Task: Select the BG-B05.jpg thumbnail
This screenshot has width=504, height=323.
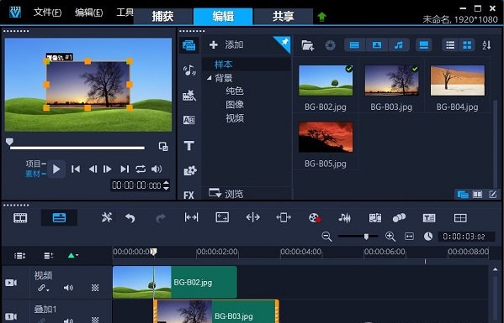Action: tap(326, 137)
